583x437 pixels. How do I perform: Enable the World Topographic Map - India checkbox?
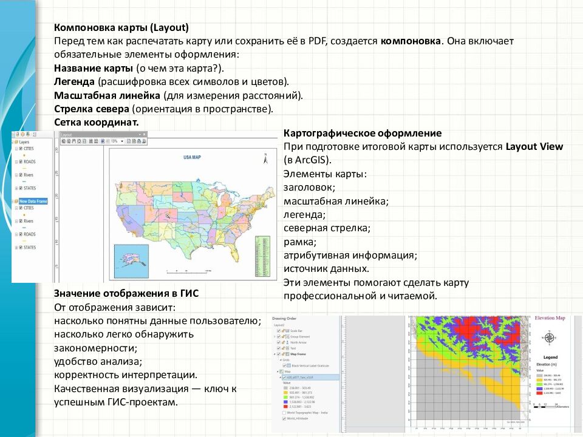284,412
